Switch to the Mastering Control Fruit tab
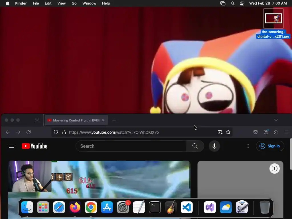292x219 pixels. 76,120
